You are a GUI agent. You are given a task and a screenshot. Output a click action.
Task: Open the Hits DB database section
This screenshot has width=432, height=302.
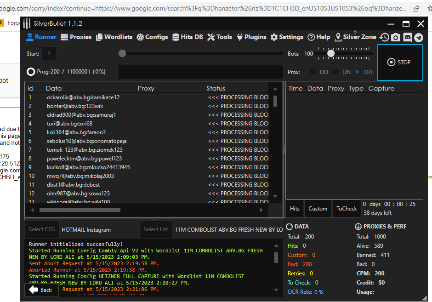tap(188, 37)
